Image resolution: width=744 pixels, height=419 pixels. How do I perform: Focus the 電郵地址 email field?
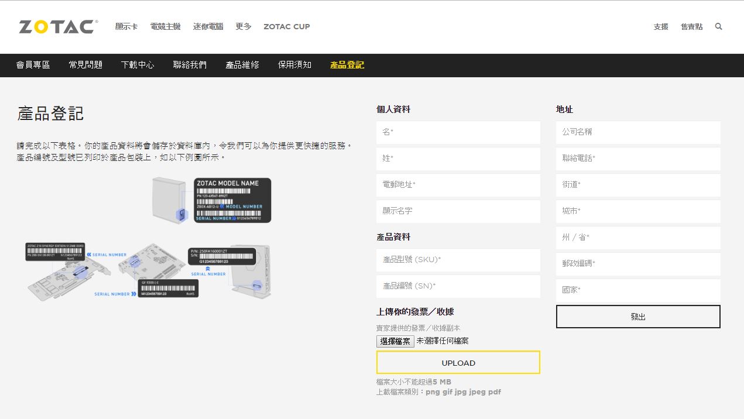(x=458, y=185)
